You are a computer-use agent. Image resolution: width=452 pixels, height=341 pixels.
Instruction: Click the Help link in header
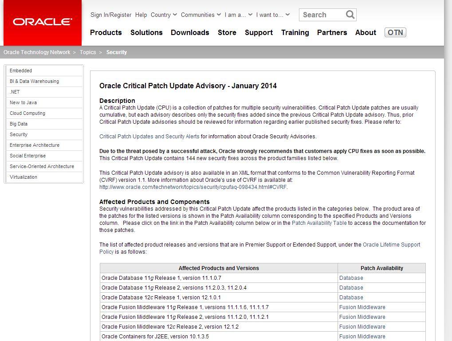click(141, 15)
